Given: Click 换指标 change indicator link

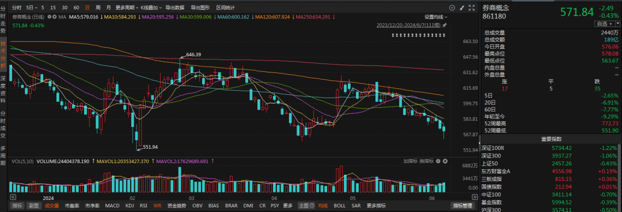Looking at the screenshot, I should coord(426,161).
